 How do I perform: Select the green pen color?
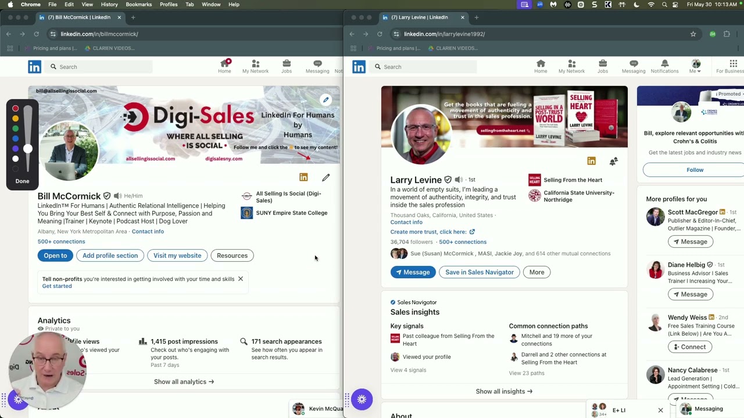point(16,128)
